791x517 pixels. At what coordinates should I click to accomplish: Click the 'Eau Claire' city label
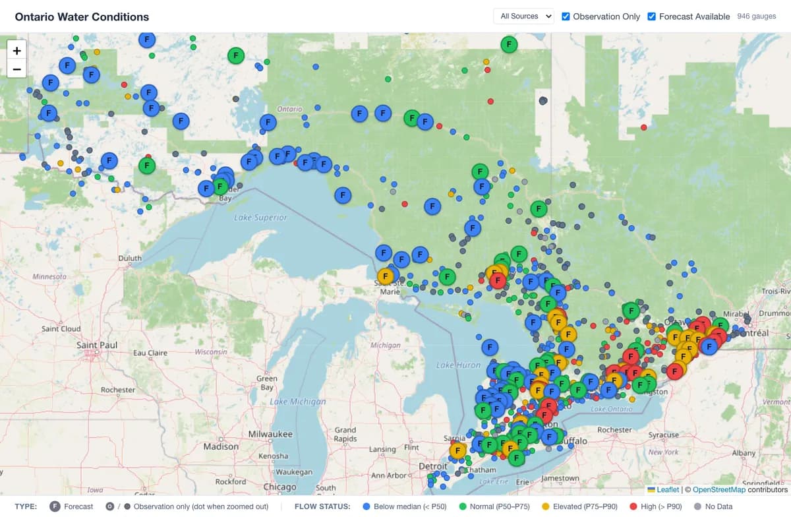click(150, 353)
